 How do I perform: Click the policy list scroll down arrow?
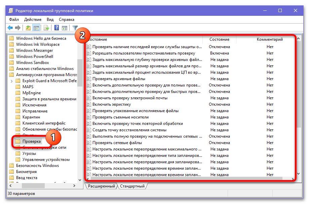point(299,174)
